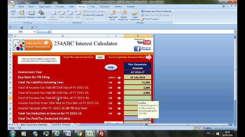Image resolution: width=245 pixels, height=137 pixels.
Task: Click 'Assessment Year' label
Action: click(x=30, y=72)
